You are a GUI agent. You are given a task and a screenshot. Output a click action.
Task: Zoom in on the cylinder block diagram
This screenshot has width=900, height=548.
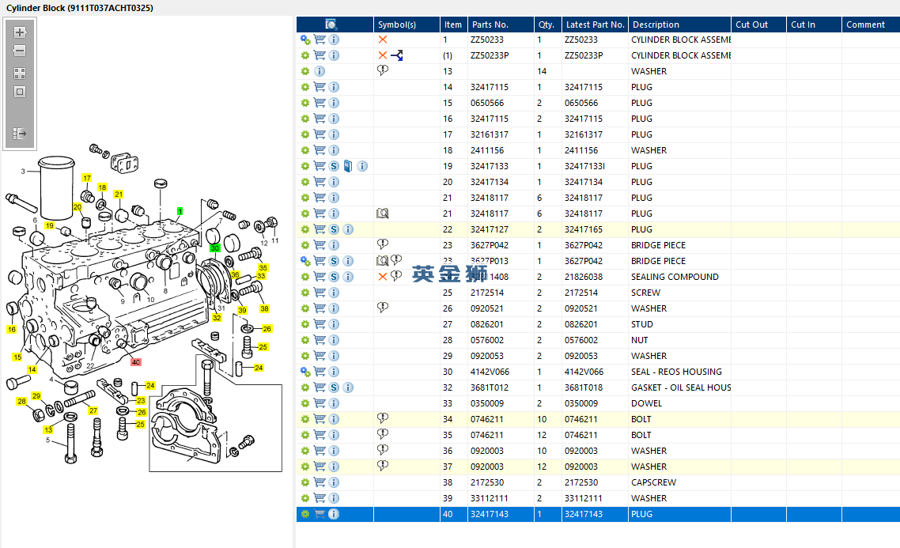point(20,32)
